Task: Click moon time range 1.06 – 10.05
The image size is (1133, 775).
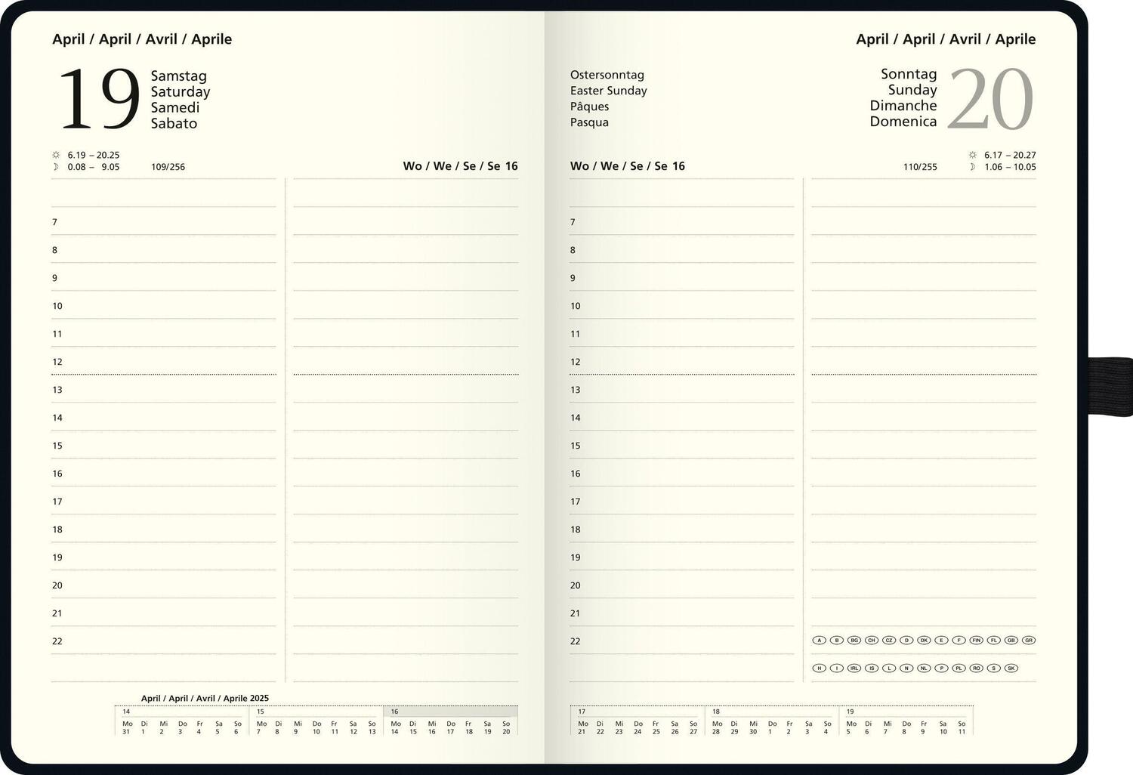Action: (x=1010, y=167)
